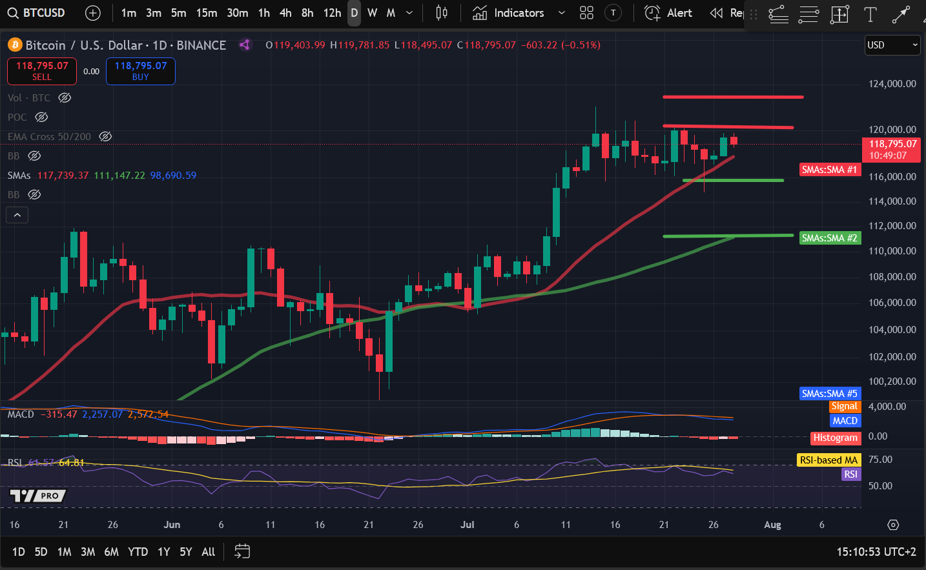Screen dimensions: 926x570
Task: Click the 15:10:53 UTC+2 timezone clock
Action: [x=876, y=552]
